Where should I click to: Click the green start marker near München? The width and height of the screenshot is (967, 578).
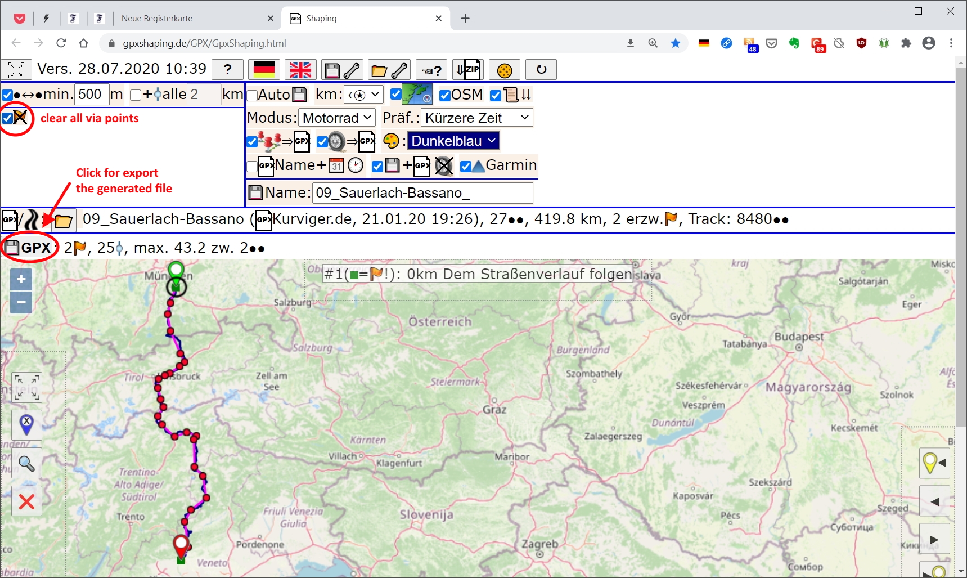176,274
